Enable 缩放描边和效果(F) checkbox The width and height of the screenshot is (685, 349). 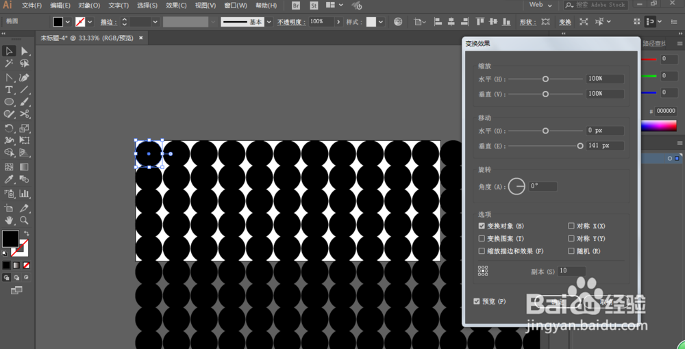click(x=482, y=251)
